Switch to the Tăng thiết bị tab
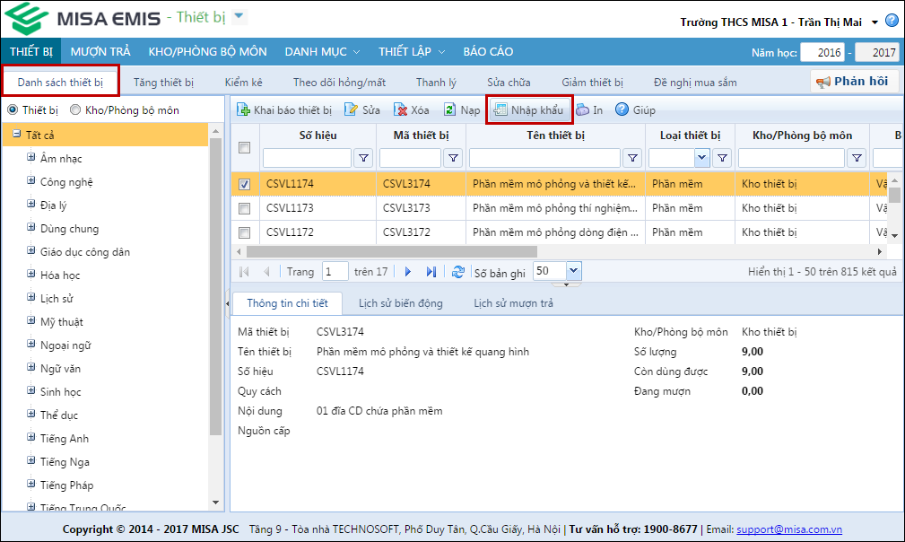This screenshot has height=542, width=905. point(163,82)
